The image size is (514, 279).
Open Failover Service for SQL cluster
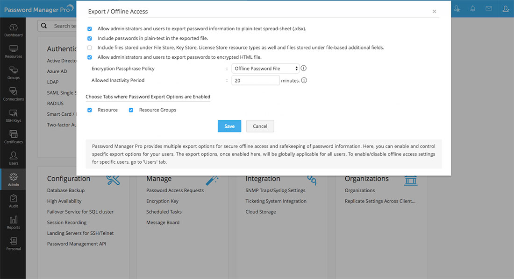click(x=80, y=212)
